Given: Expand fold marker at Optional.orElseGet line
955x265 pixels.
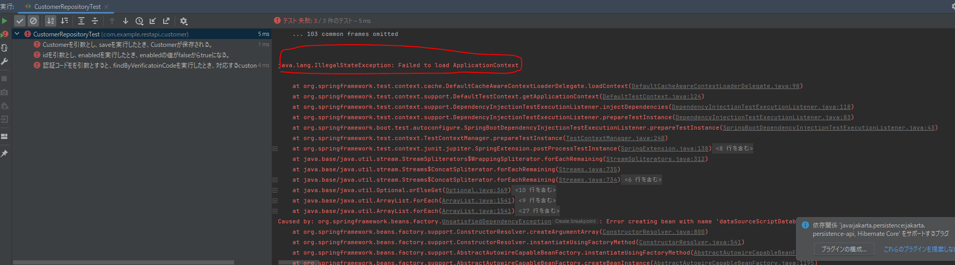Looking at the screenshot, I should (275, 190).
